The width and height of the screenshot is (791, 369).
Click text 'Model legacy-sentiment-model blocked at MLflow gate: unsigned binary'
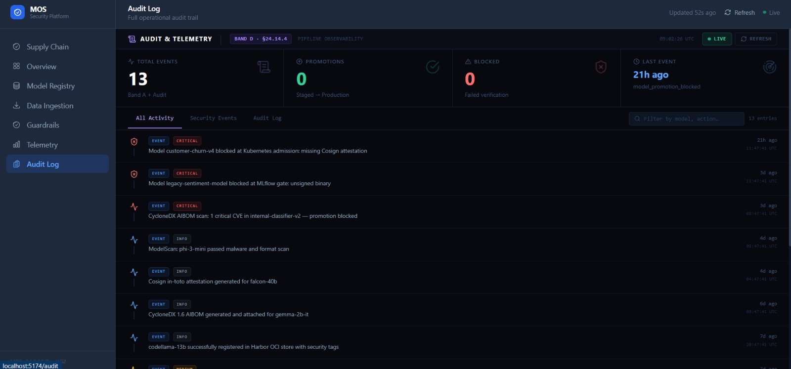click(x=239, y=183)
